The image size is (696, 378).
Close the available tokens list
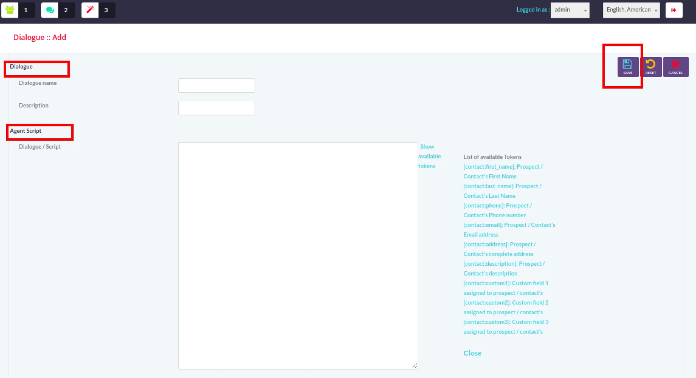click(472, 353)
